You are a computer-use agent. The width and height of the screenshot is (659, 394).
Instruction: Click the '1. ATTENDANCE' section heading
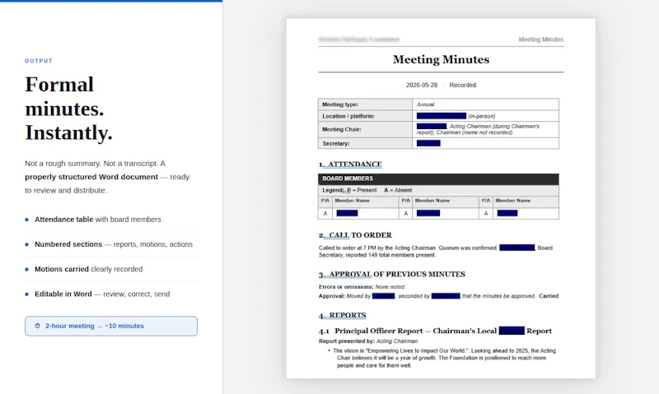click(350, 164)
